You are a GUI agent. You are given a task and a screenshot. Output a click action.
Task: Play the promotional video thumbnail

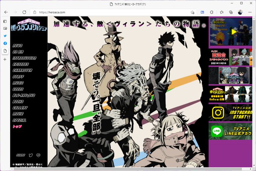click(231, 32)
